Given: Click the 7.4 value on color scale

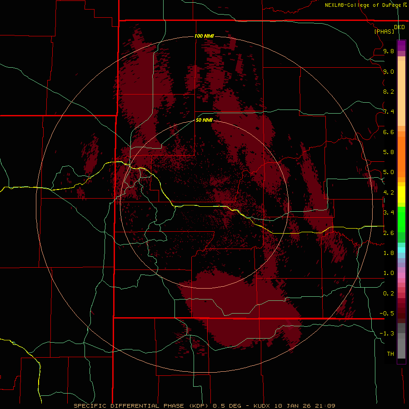Looking at the screenshot, I should click(x=389, y=112).
